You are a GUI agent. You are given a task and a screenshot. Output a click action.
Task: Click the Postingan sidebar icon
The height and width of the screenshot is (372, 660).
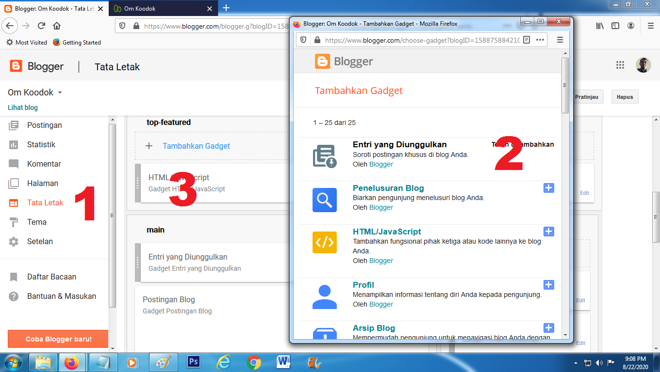coord(14,125)
